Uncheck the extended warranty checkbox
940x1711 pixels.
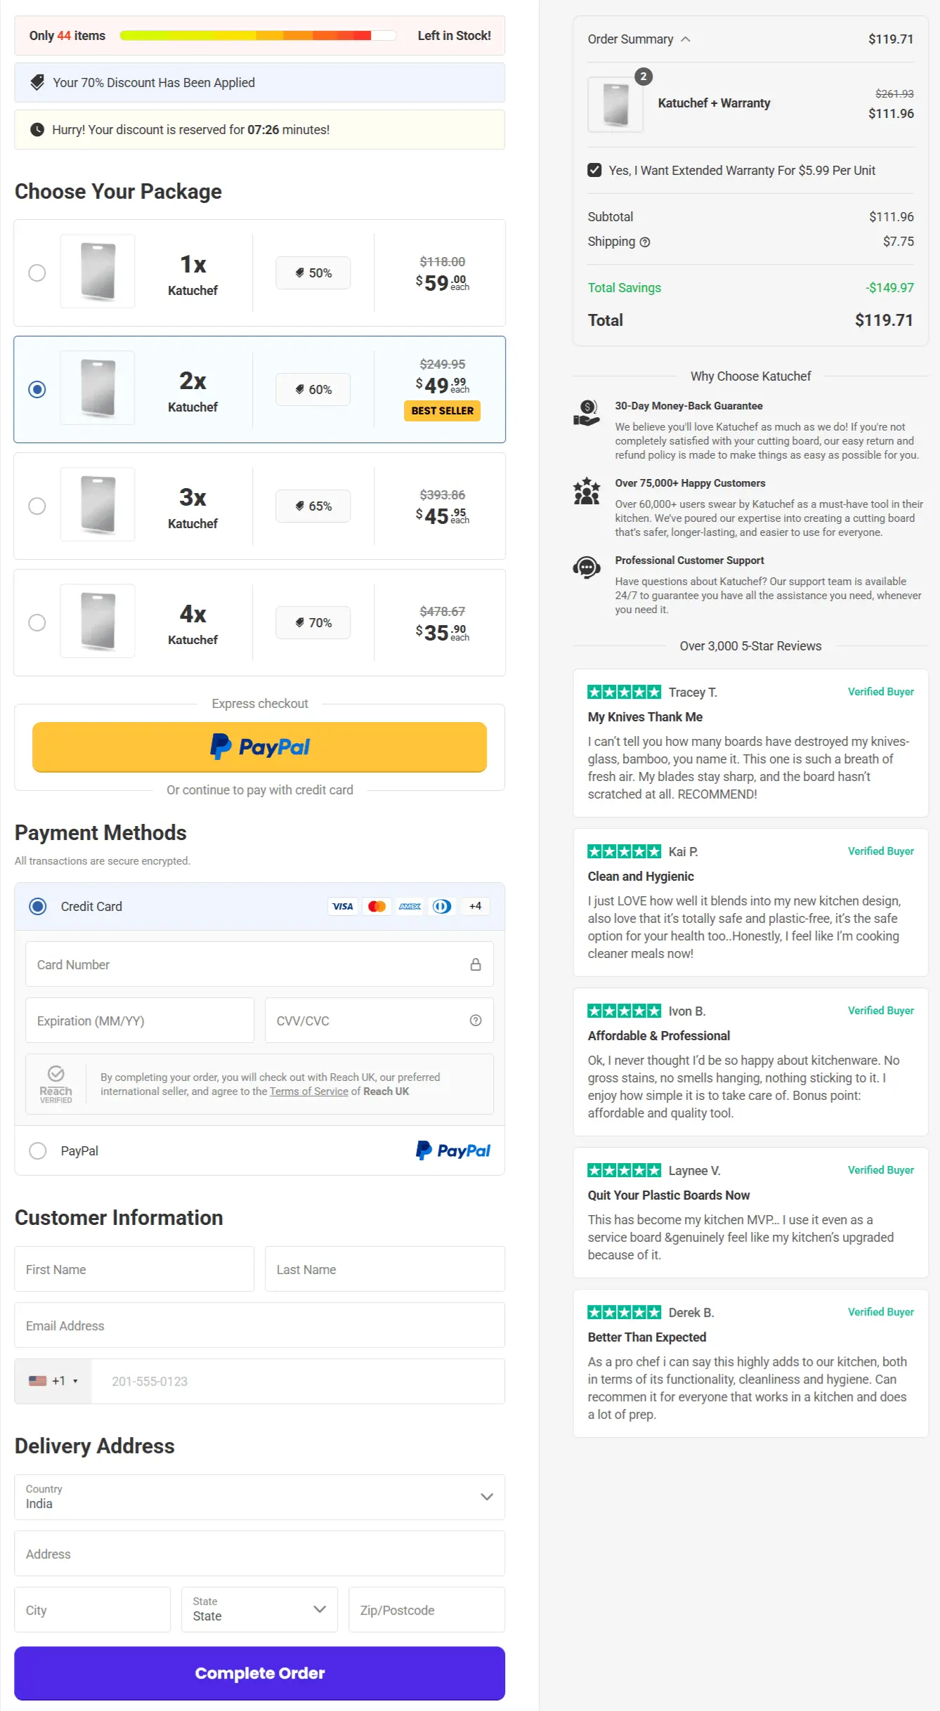(x=594, y=170)
